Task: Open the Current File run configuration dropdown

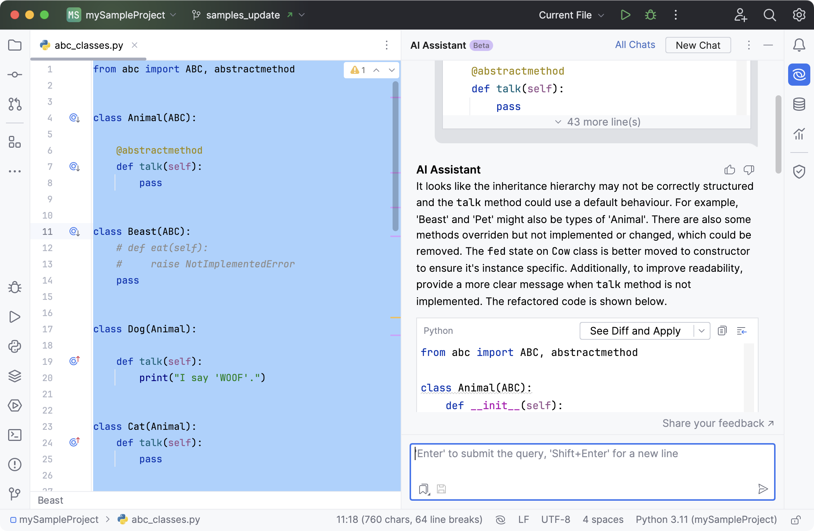Action: click(570, 15)
